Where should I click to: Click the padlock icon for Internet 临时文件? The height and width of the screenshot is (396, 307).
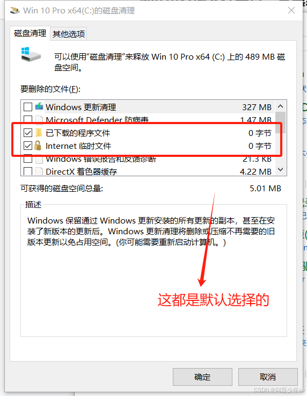pyautogui.click(x=38, y=146)
